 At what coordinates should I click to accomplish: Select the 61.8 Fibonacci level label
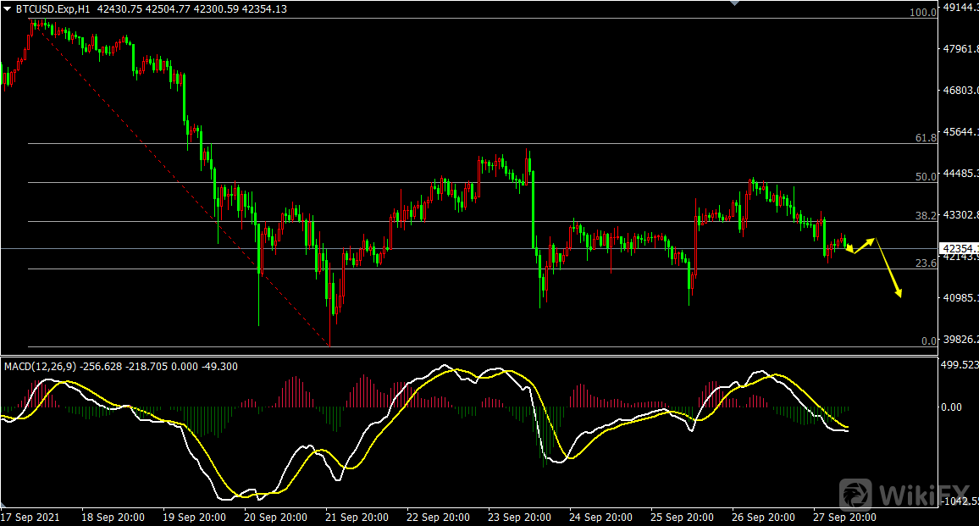(x=926, y=137)
